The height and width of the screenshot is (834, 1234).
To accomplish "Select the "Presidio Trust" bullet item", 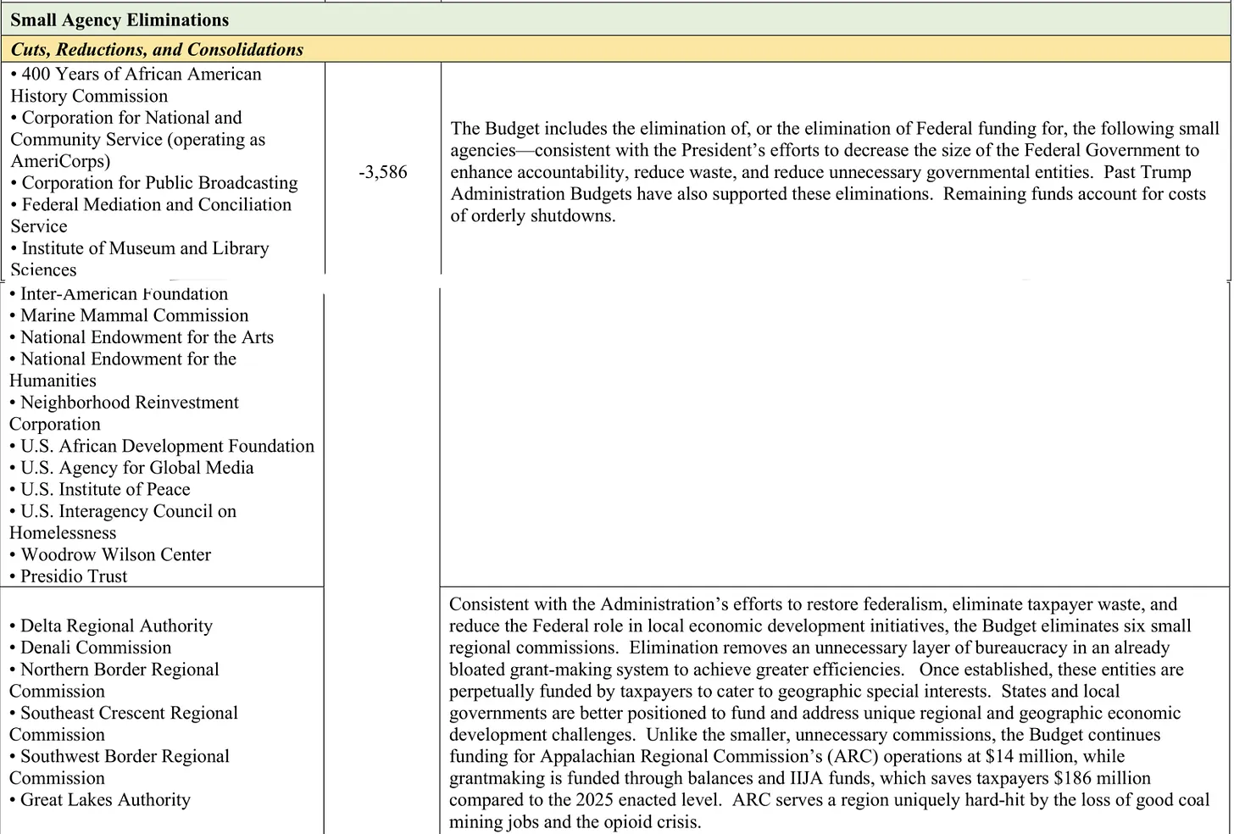I will (x=74, y=576).
